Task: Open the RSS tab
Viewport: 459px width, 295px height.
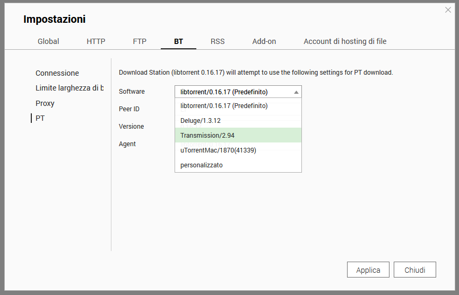Action: [218, 41]
